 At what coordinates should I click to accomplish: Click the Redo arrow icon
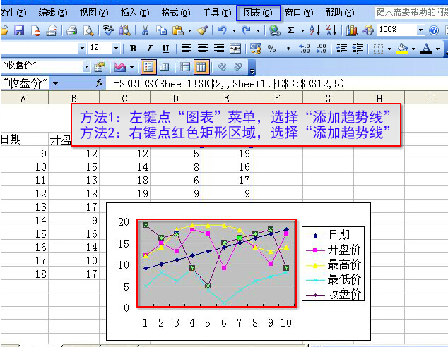[x=247, y=30]
